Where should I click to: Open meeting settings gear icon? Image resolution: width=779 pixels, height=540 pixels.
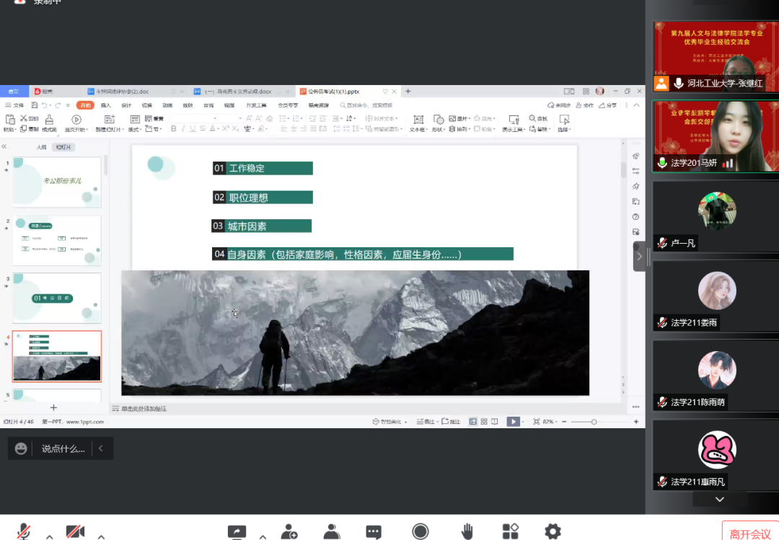pyautogui.click(x=553, y=531)
